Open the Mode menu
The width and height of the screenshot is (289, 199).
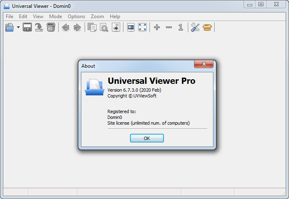[x=55, y=17]
